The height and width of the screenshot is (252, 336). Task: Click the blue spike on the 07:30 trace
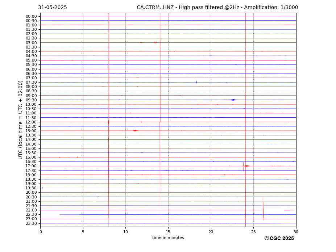click(196, 82)
